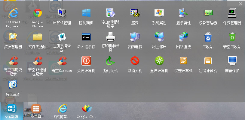The height and width of the screenshot is (120, 245).
Task: Open the 试试将常... IE item in the bottom bar
Action: click(63, 111)
